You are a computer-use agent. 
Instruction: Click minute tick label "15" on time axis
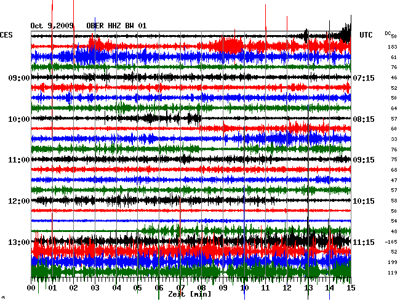[351, 288]
